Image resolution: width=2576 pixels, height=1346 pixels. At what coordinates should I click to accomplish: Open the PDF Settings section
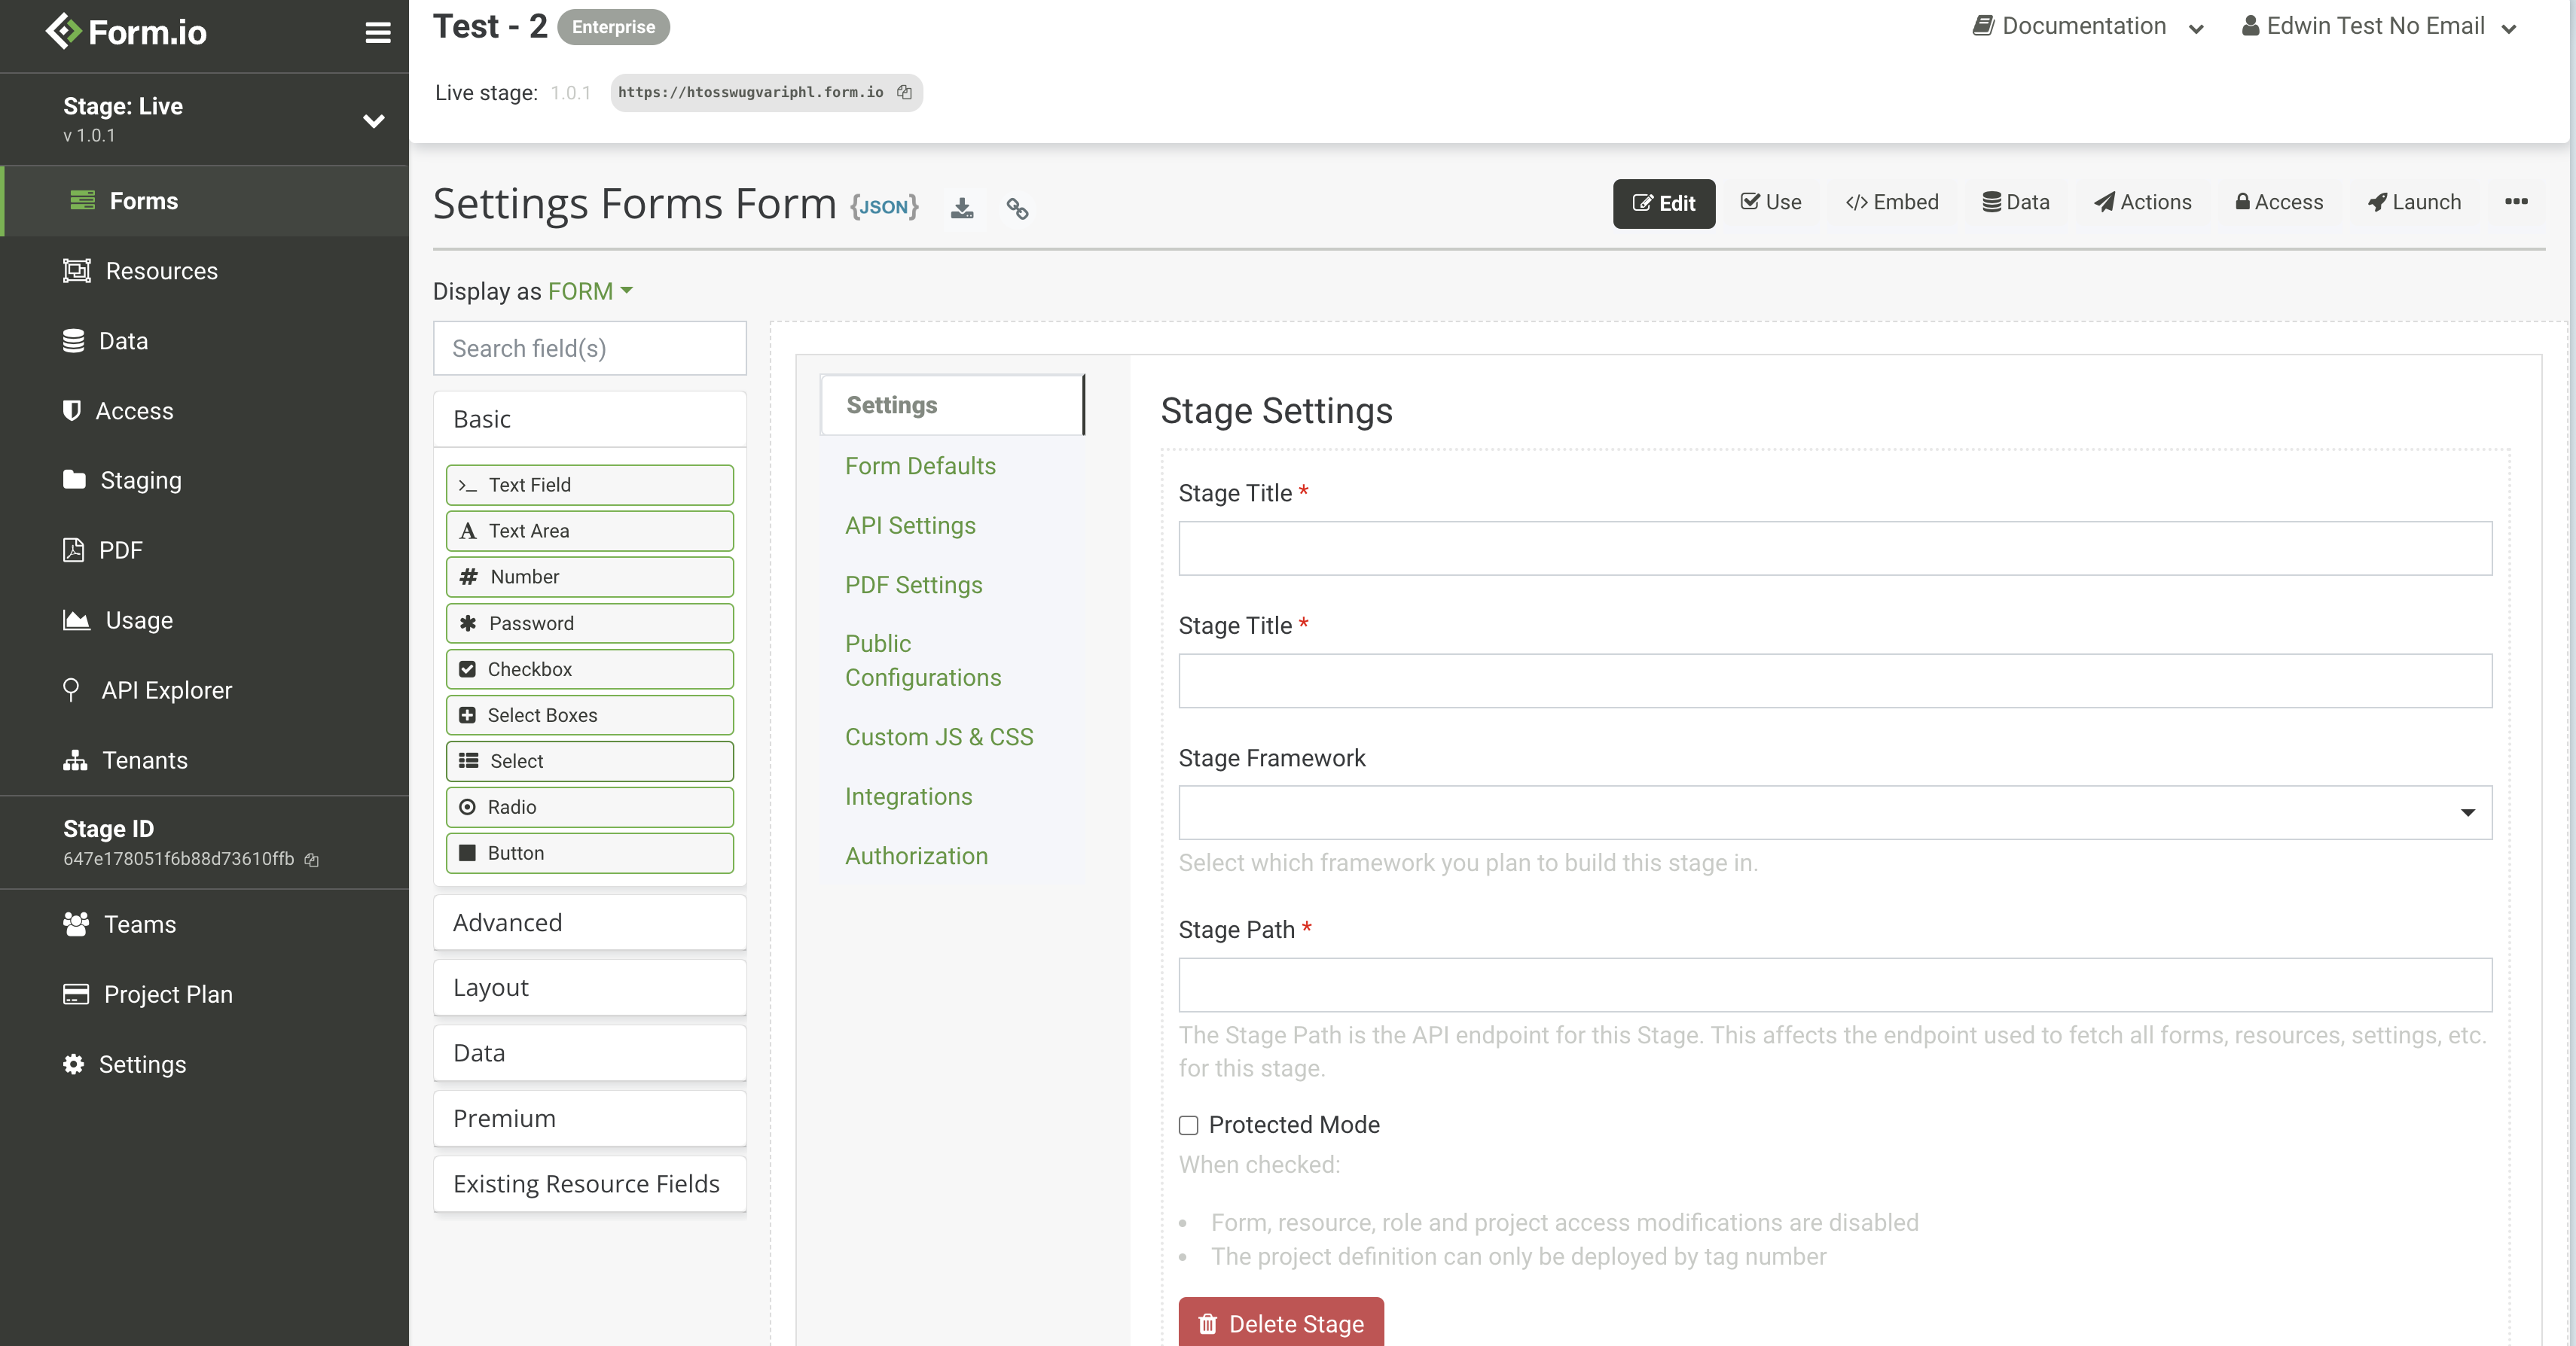click(913, 586)
